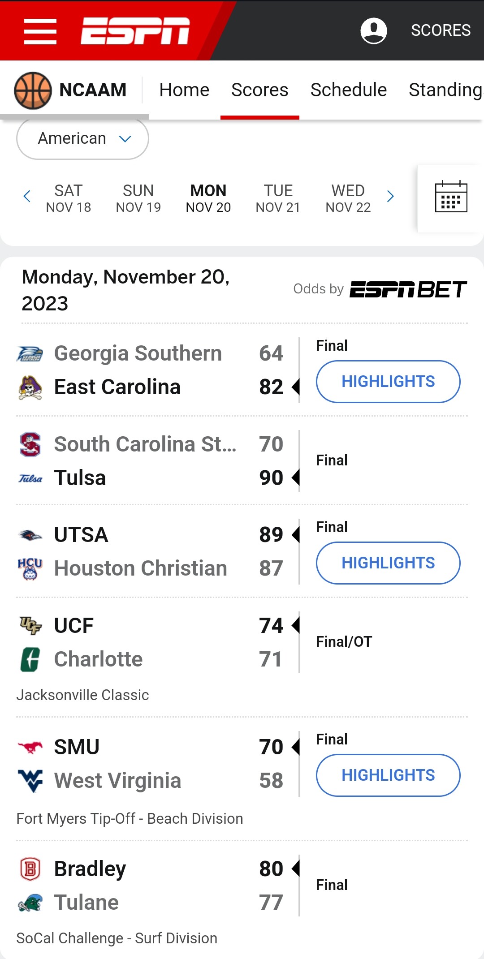Image resolution: width=484 pixels, height=959 pixels.
Task: Open the user profile icon
Action: [x=374, y=30]
